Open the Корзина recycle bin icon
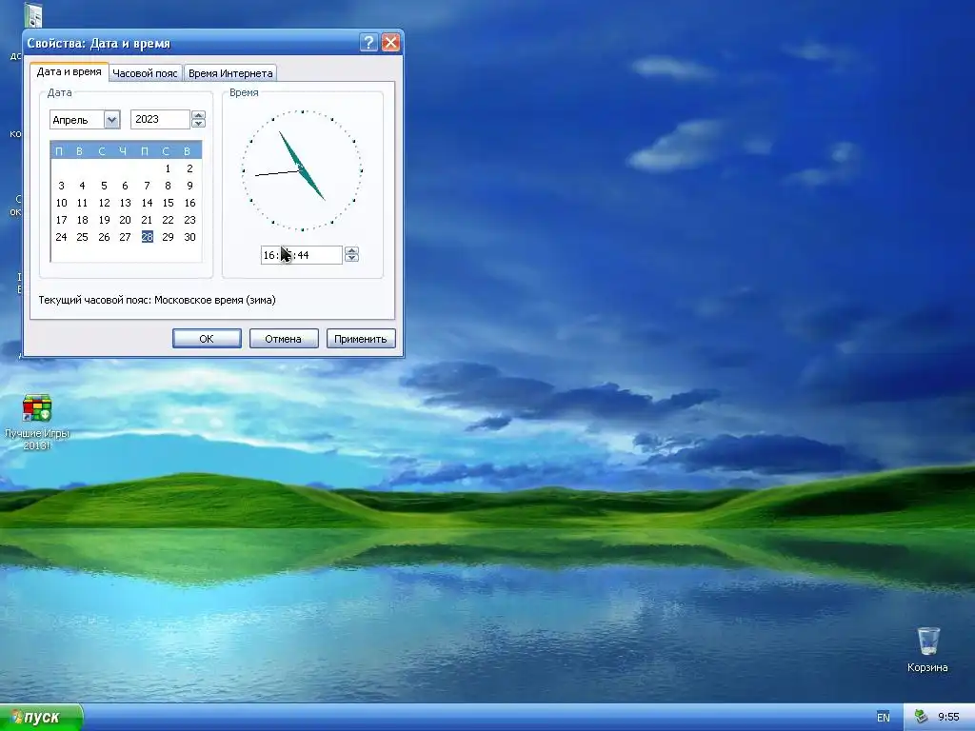The width and height of the screenshot is (975, 731). tap(927, 649)
